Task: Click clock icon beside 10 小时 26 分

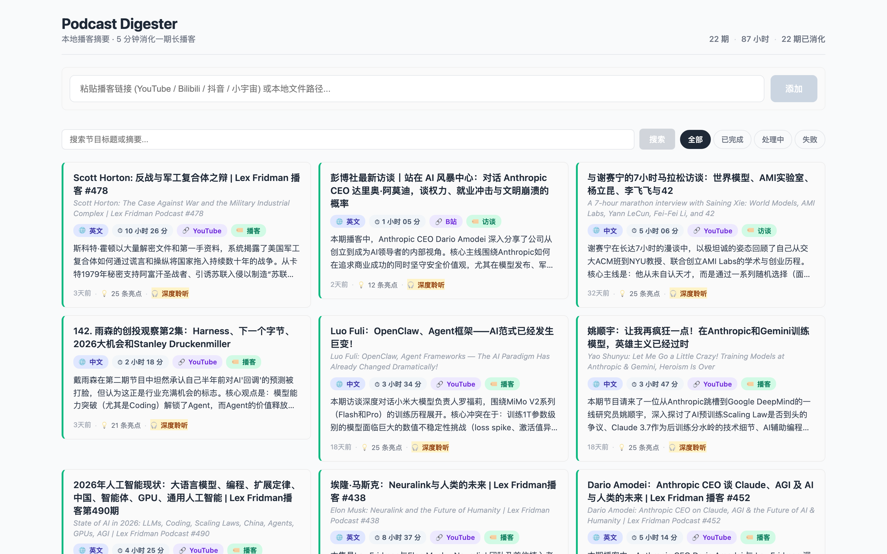Action: 120,231
